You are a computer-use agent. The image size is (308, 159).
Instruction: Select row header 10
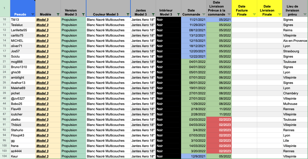coord(5,20)
